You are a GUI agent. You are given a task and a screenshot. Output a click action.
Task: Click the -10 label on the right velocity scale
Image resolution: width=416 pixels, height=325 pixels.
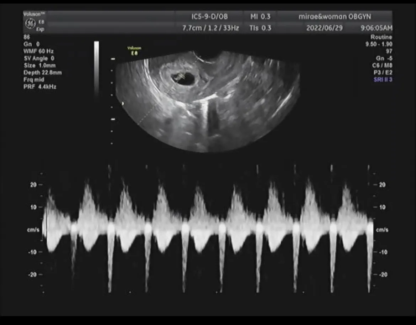point(383,252)
